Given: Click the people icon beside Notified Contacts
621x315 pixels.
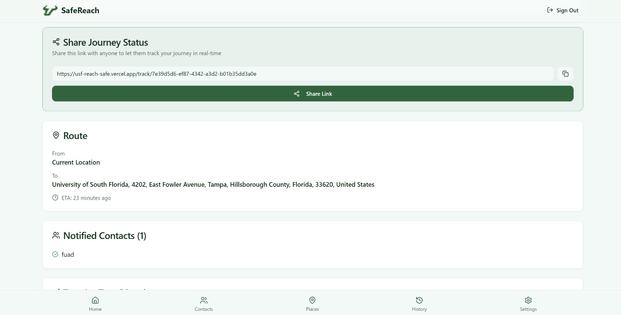Looking at the screenshot, I should 56,235.
